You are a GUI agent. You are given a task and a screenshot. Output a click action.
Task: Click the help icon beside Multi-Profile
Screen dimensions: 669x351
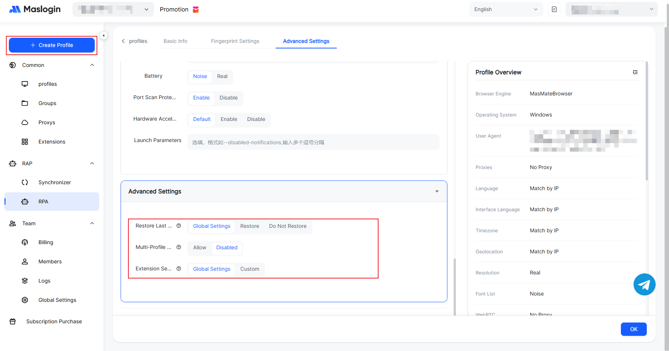tap(179, 247)
